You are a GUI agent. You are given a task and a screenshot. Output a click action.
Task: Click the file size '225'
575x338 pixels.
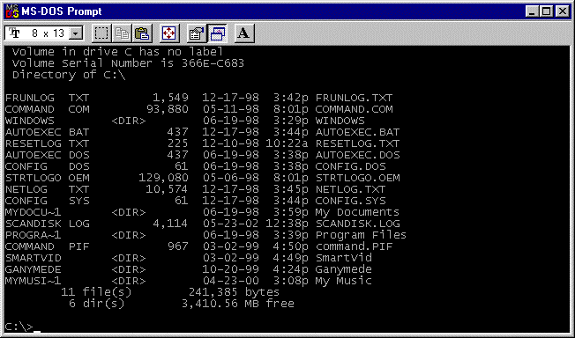point(178,143)
